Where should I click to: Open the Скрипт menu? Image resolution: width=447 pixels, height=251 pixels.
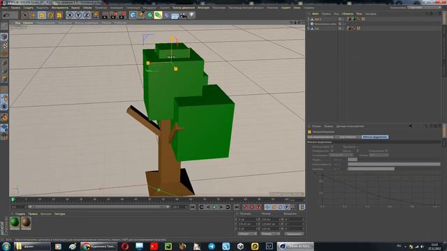(x=286, y=8)
